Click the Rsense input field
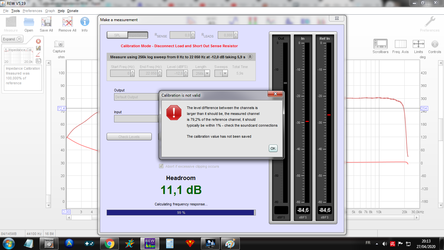Image resolution: width=444 pixels, height=250 pixels. pyautogui.click(x=180, y=35)
